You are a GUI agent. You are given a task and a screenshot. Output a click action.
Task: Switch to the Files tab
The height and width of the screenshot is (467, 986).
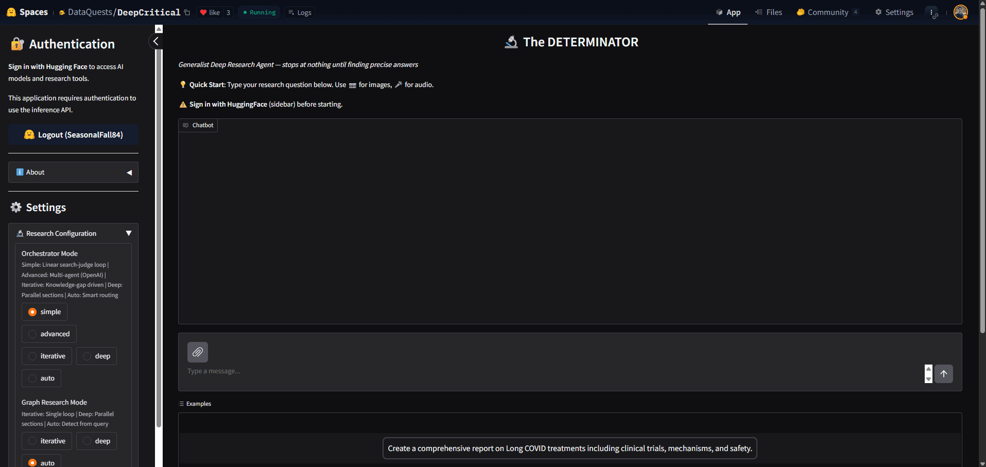pyautogui.click(x=769, y=12)
